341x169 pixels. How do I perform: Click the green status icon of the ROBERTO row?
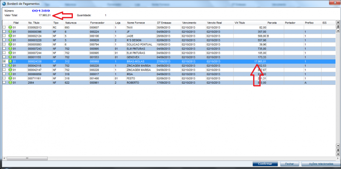(x=10, y=82)
